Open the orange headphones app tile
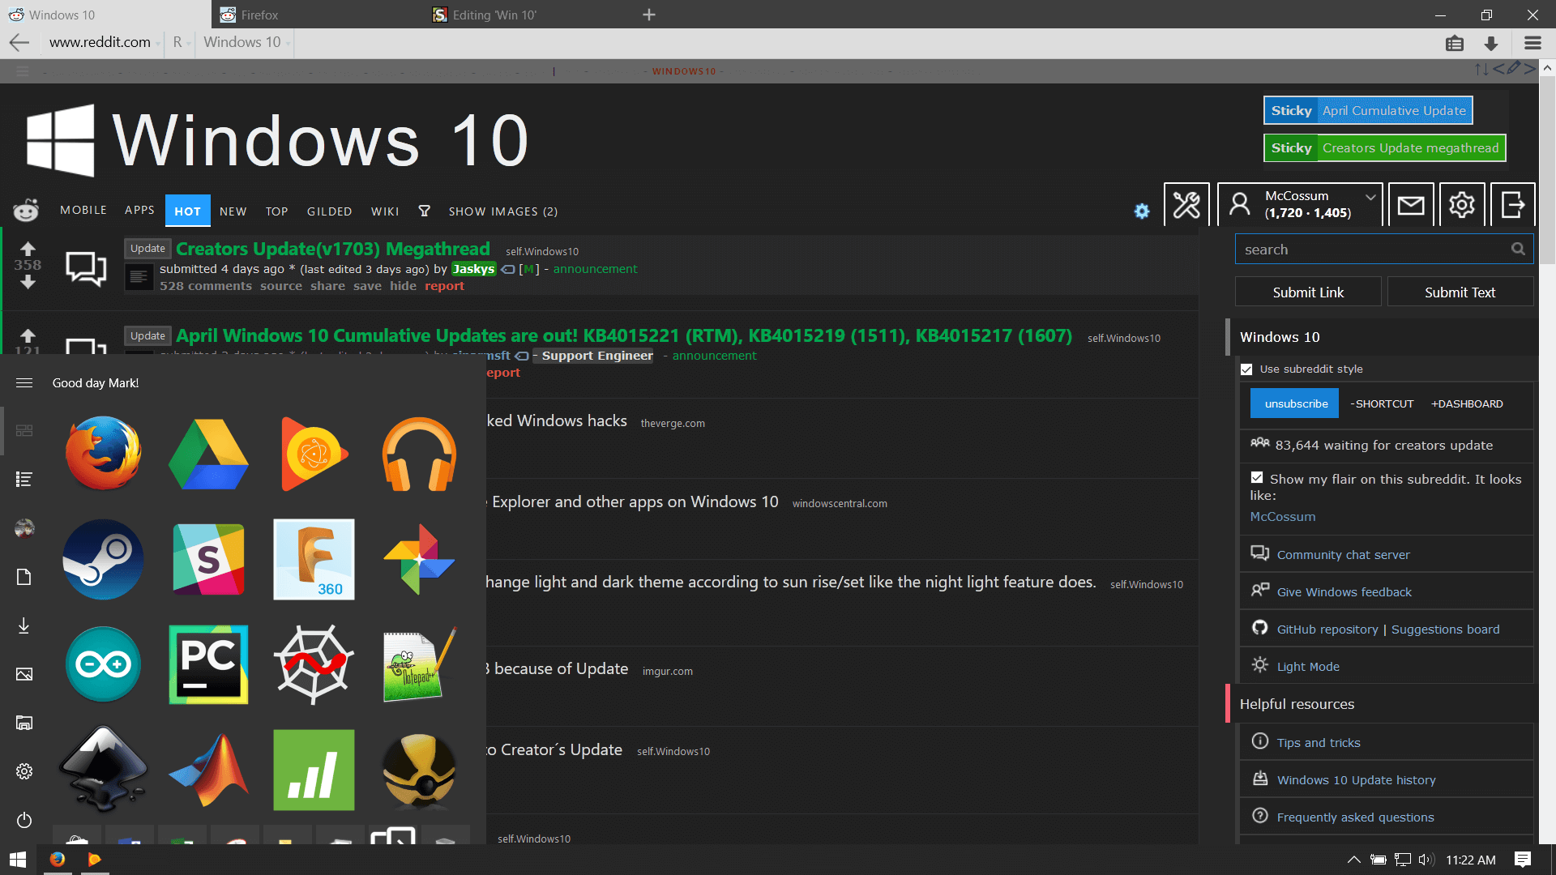This screenshot has height=875, width=1556. click(x=419, y=454)
